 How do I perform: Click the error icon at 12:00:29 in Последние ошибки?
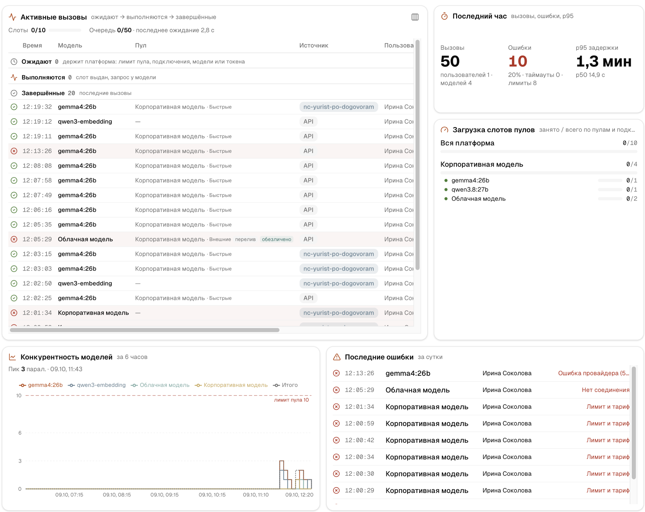[336, 491]
